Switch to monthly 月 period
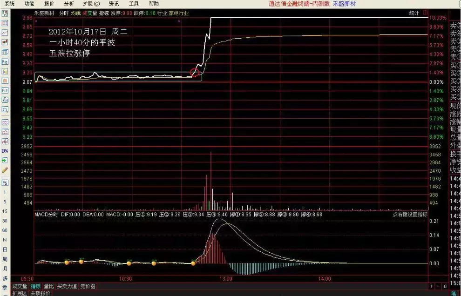 click(5, 269)
